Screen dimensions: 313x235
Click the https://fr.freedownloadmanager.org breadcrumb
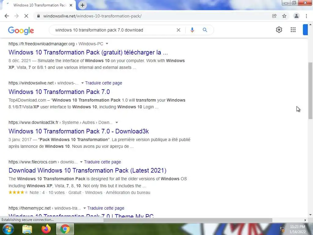[x=42, y=44]
